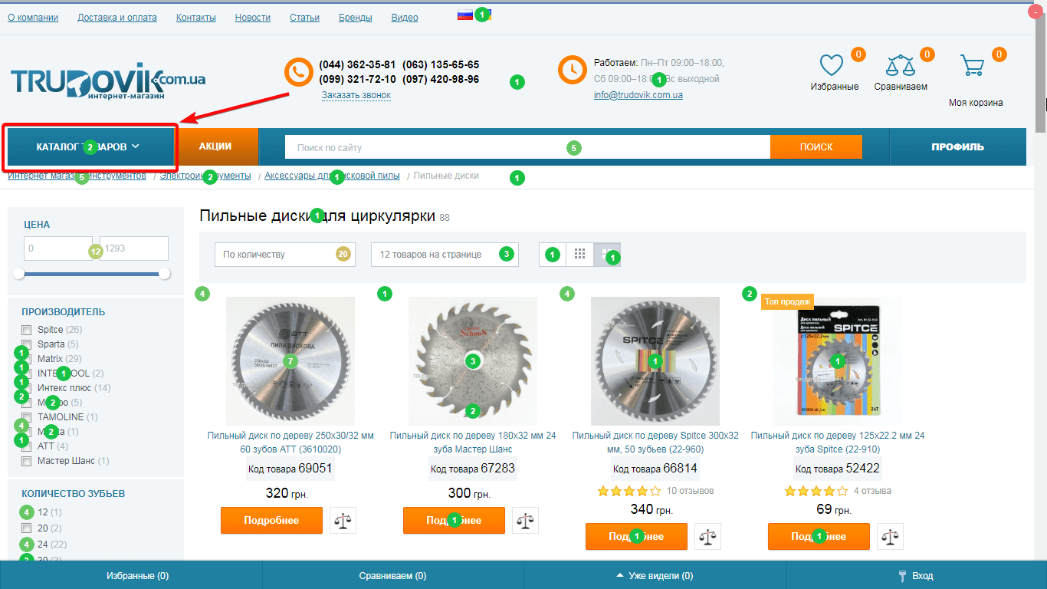Image resolution: width=1047 pixels, height=589 pixels.
Task: Check the ATT manufacturer filter
Action: click(x=27, y=446)
